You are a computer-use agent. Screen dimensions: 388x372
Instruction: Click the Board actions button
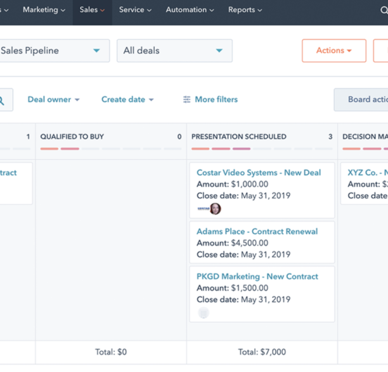coord(361,99)
